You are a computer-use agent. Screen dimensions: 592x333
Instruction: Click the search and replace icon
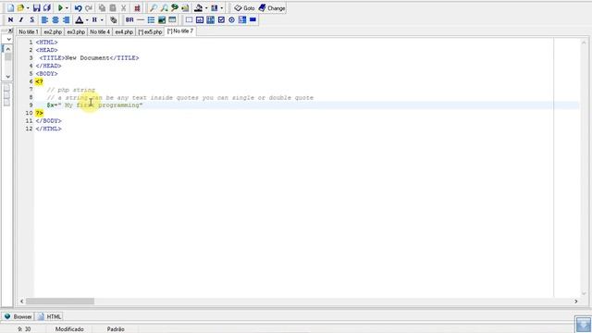click(175, 8)
